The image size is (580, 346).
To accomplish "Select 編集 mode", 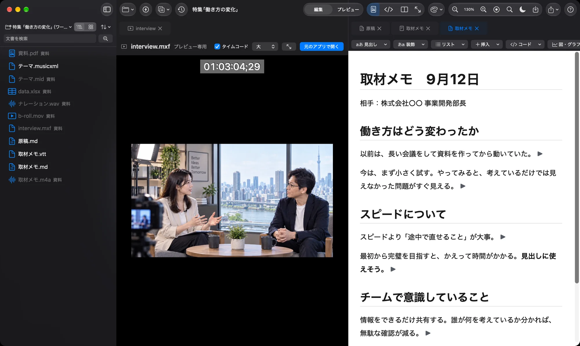I will point(318,10).
